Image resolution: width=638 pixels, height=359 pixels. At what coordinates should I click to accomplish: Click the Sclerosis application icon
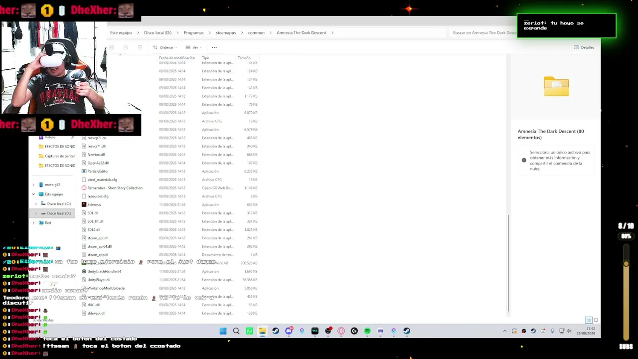coord(84,204)
